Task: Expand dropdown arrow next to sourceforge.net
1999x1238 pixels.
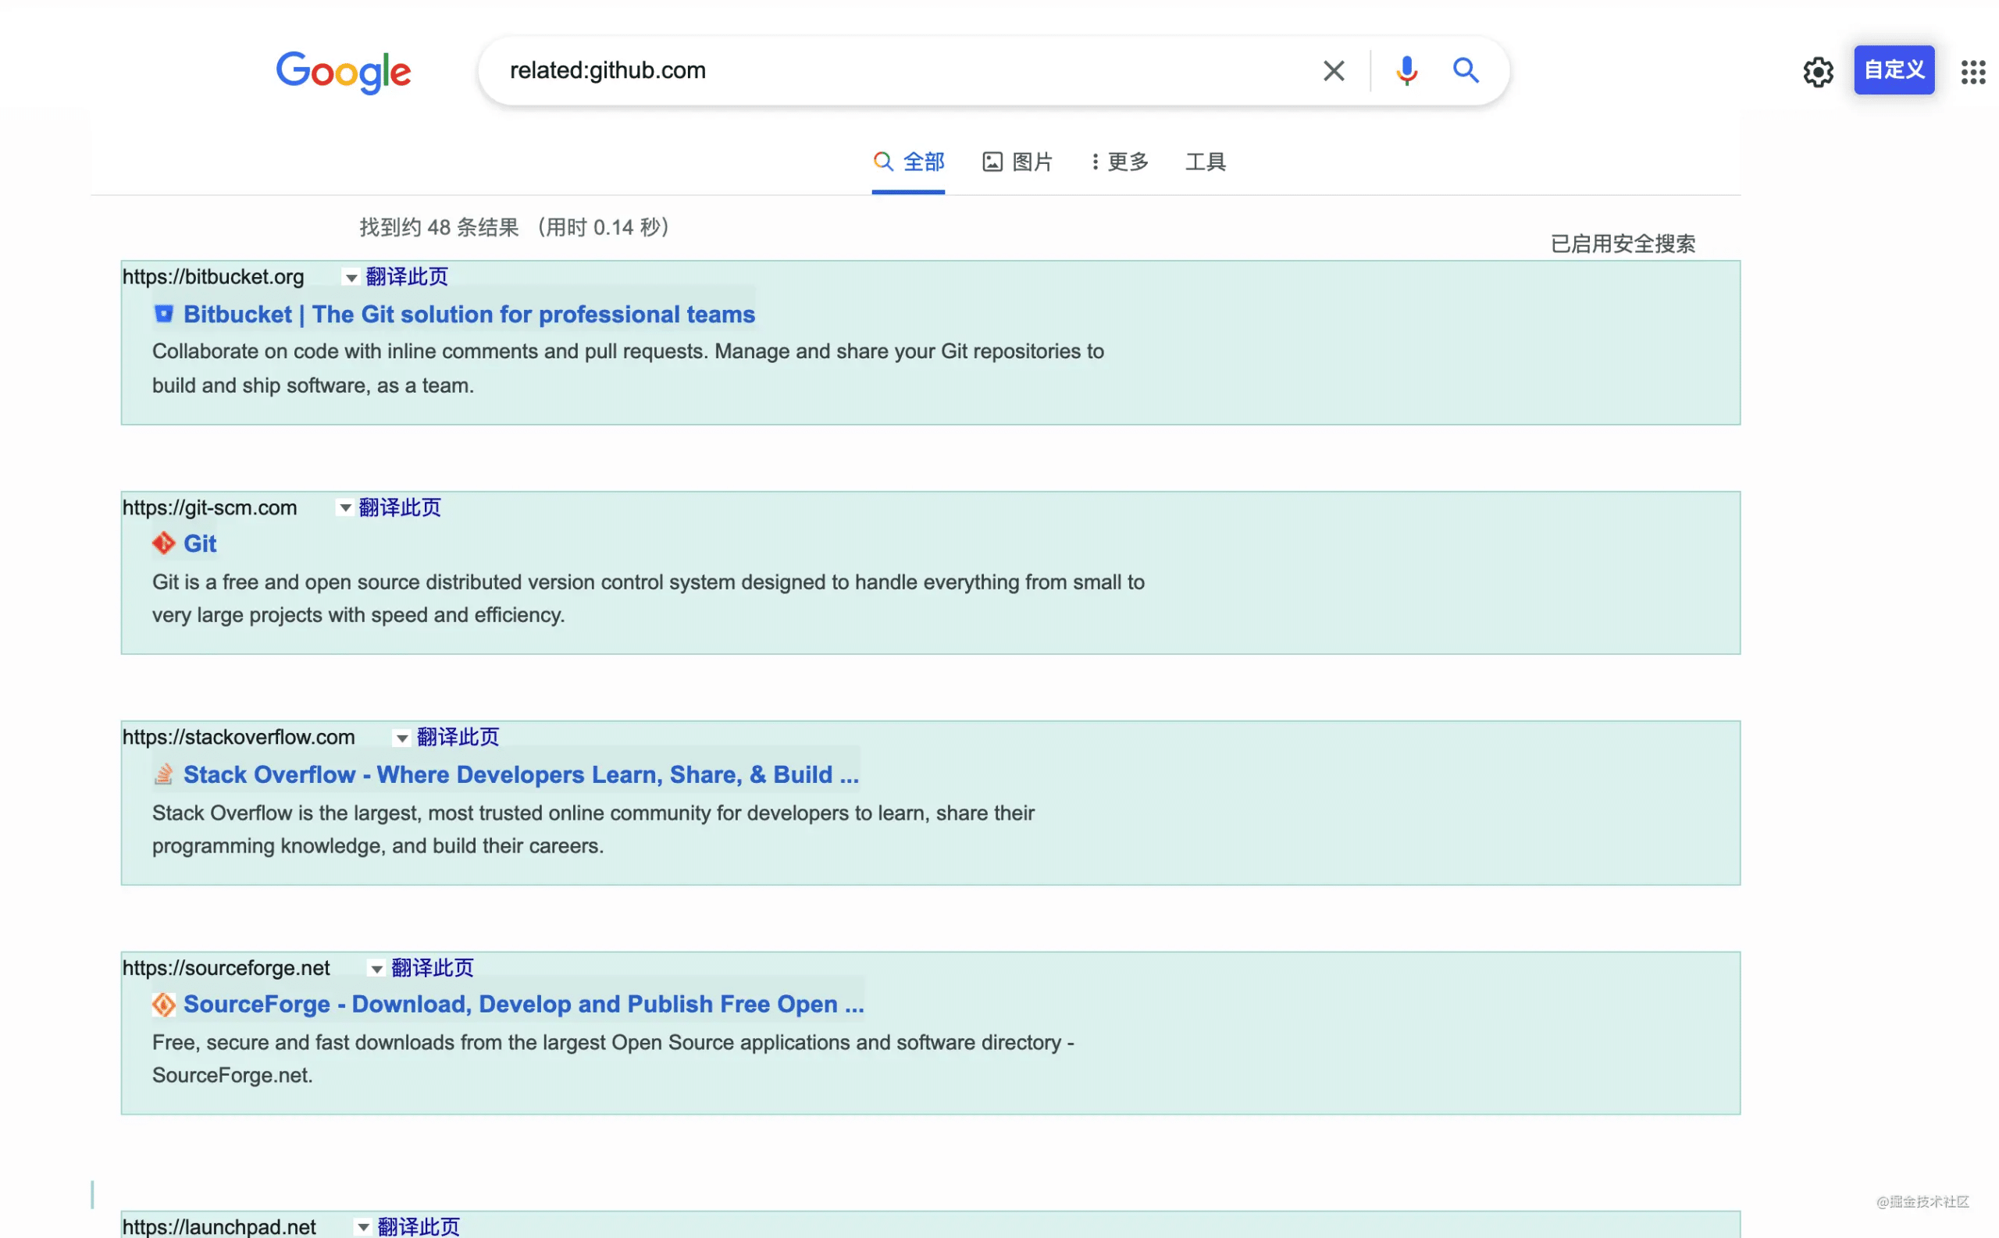Action: point(376,969)
